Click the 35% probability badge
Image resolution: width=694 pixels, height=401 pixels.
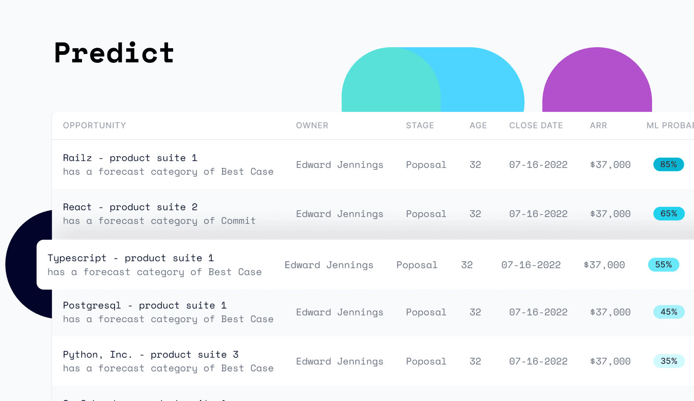669,361
